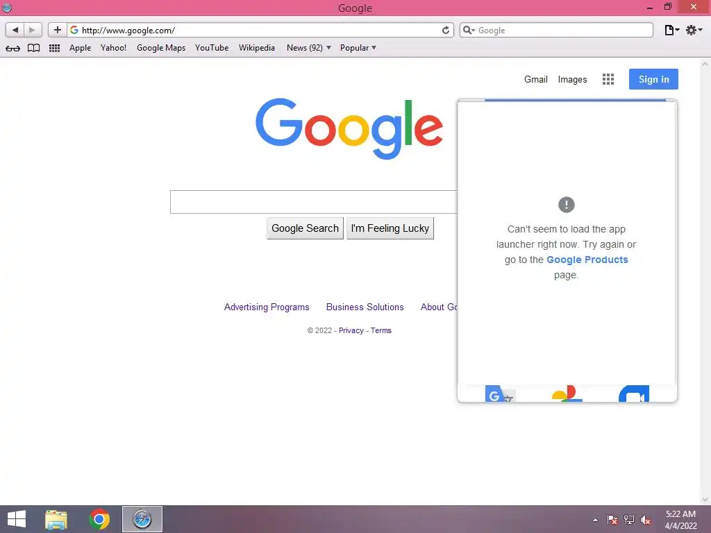The height and width of the screenshot is (533, 711).
Task: Open Top Sites grid icon in bookmarks bar
Action: tap(54, 48)
